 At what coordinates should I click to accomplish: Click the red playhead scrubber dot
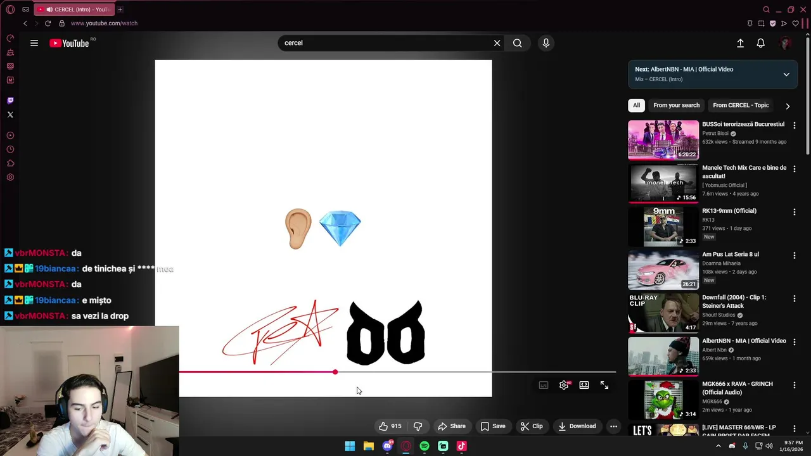(x=335, y=372)
